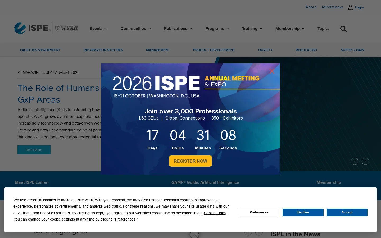Expand the Membership menu

pos(290,29)
